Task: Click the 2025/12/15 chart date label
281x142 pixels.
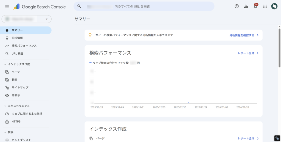Action: (180, 107)
